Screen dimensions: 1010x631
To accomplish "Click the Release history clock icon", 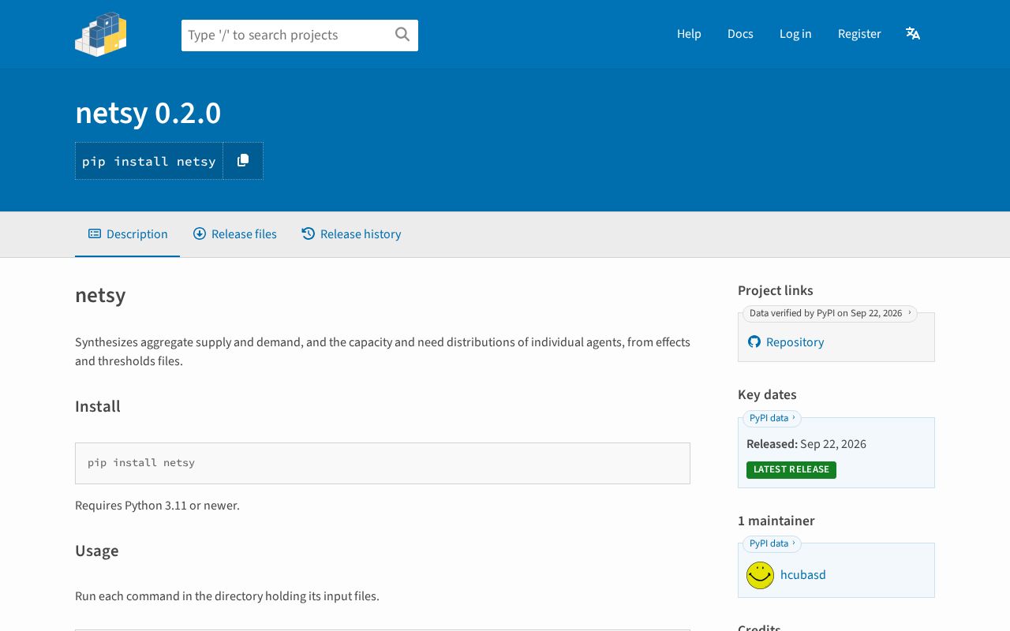I will tap(309, 233).
